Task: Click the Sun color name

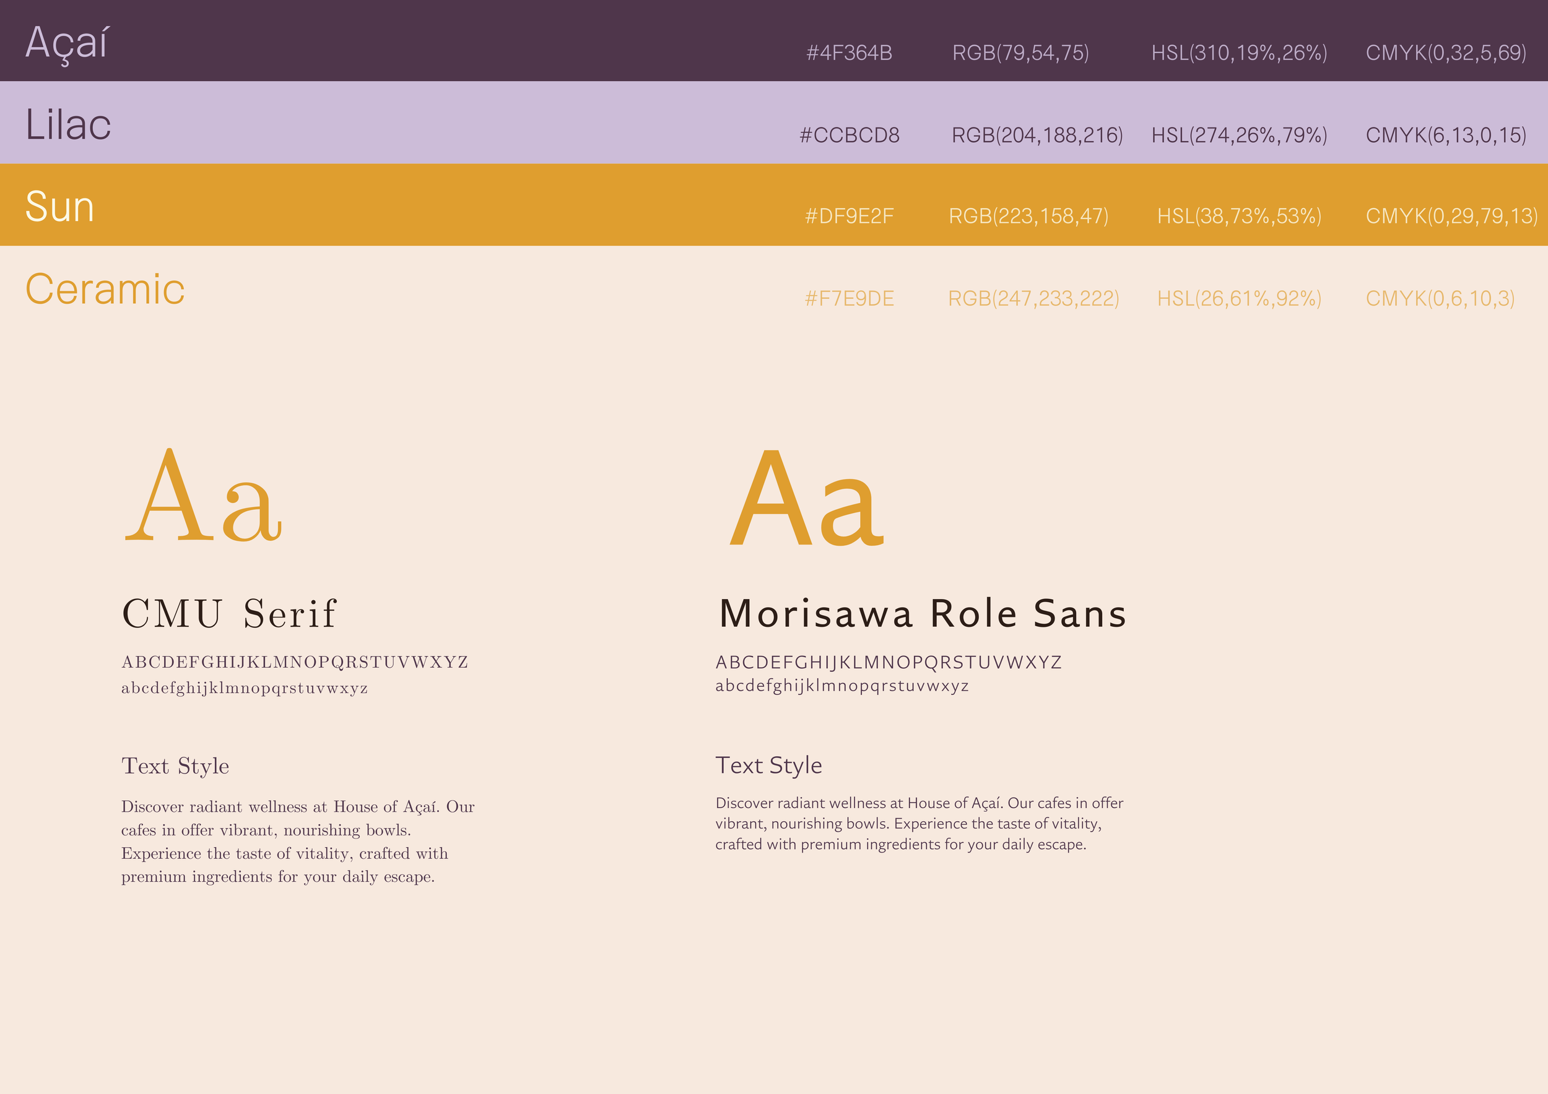Action: pyautogui.click(x=59, y=207)
